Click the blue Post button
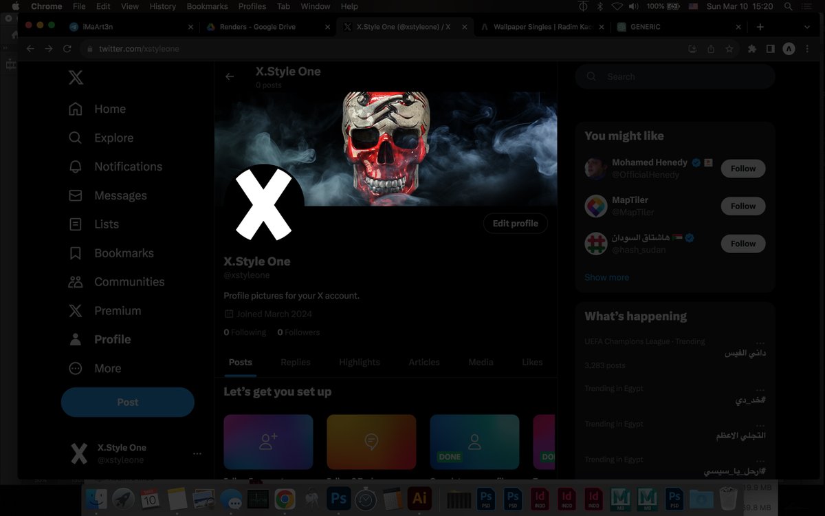 tap(128, 402)
